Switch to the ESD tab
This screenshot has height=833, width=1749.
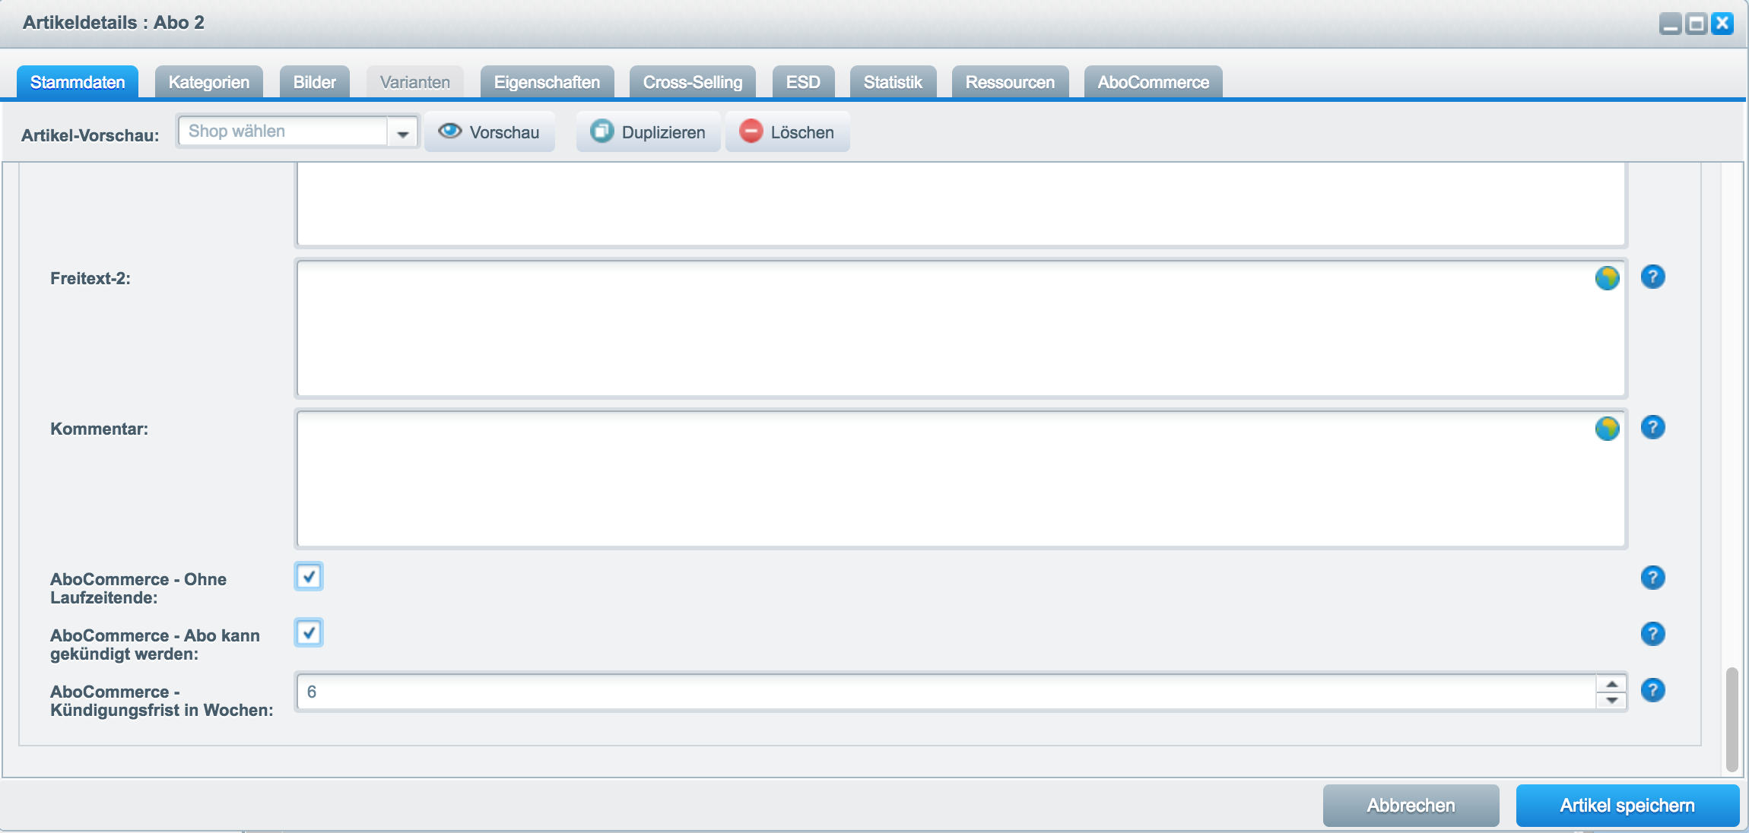click(804, 82)
